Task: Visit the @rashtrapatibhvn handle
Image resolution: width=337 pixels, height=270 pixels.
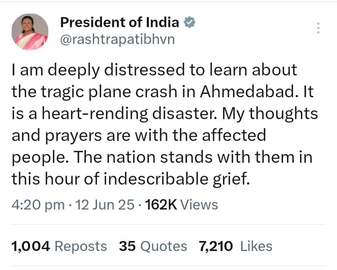Action: (x=117, y=40)
